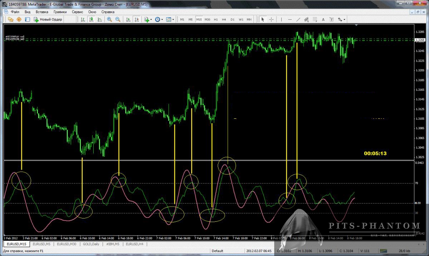Select the H4 timeframe
Image resolution: width=429 pixels, height=256 pixels.
click(224, 19)
